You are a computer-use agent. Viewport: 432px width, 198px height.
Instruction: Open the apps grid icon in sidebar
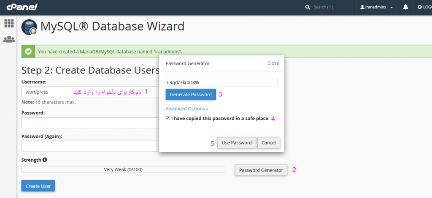coord(9,24)
